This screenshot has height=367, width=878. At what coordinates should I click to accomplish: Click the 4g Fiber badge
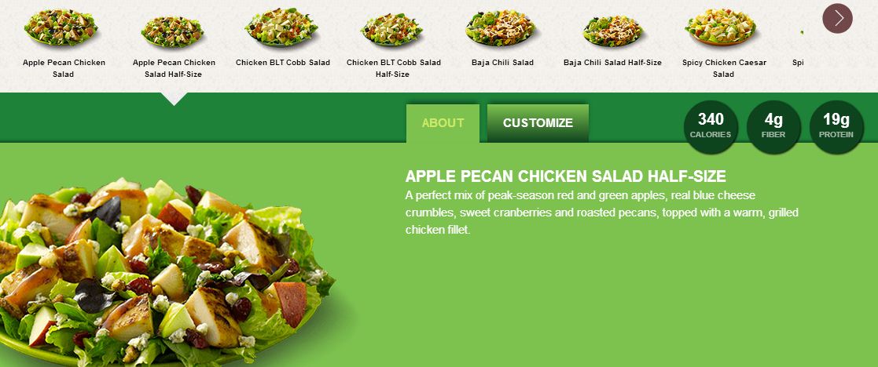773,127
